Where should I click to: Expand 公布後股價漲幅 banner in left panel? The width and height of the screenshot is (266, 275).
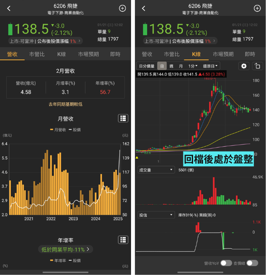point(45,41)
